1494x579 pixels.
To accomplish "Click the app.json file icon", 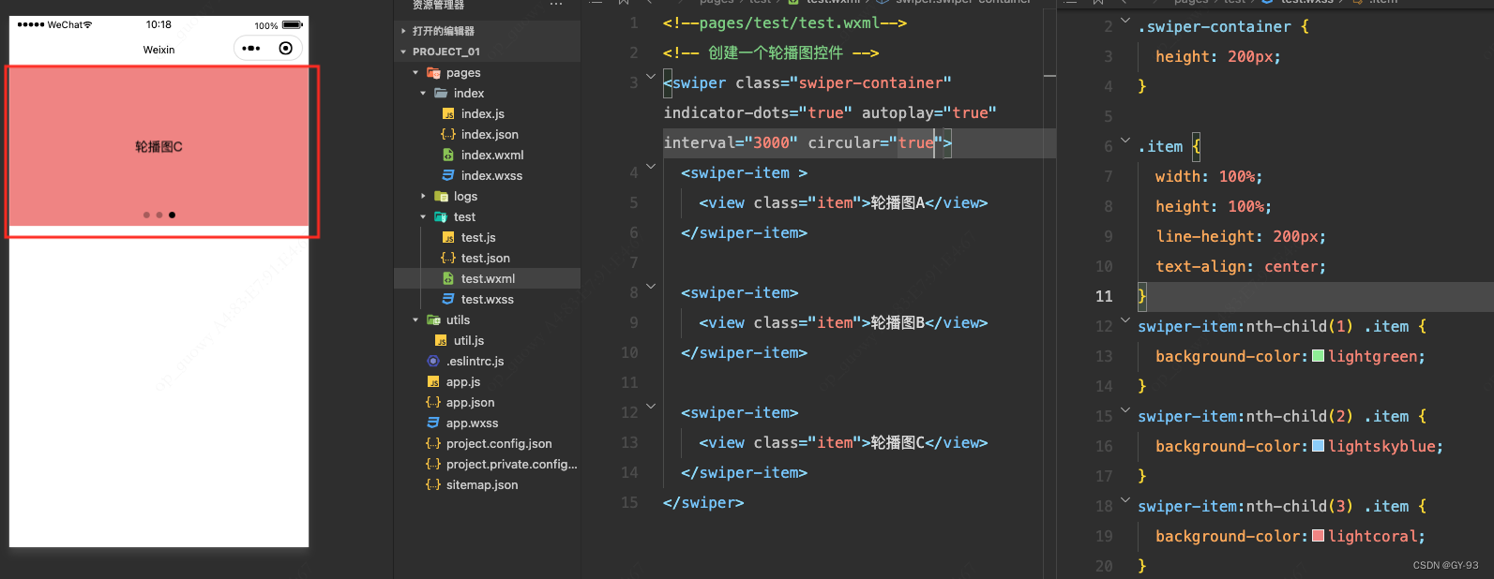I will pyautogui.click(x=433, y=402).
